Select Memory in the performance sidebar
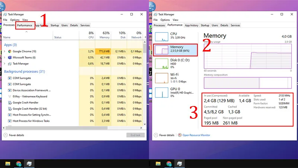Viewport: 298px width, 168px height. (x=175, y=50)
